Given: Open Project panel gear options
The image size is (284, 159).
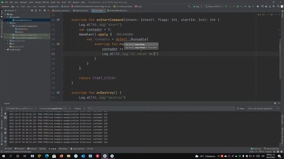Looking at the screenshot, I should tap(44, 11).
